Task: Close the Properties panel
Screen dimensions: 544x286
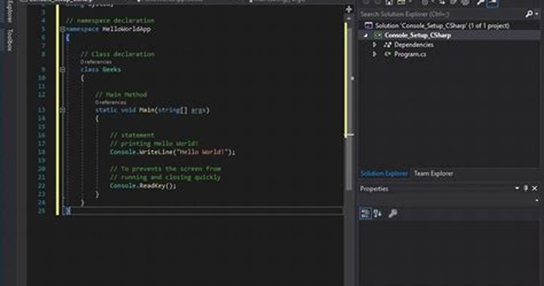Action: pos(534,189)
